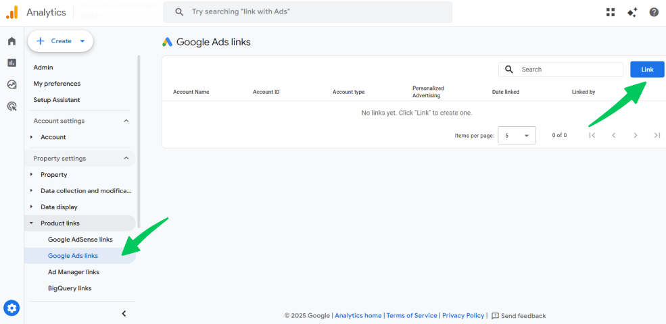
Task: Expand the Property tree item
Action: (31, 174)
